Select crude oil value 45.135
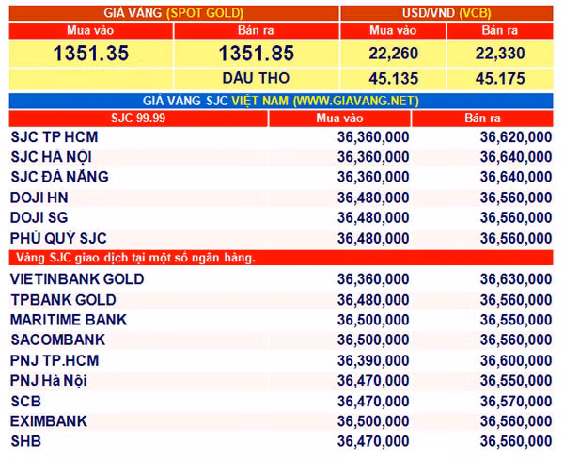 pos(393,79)
